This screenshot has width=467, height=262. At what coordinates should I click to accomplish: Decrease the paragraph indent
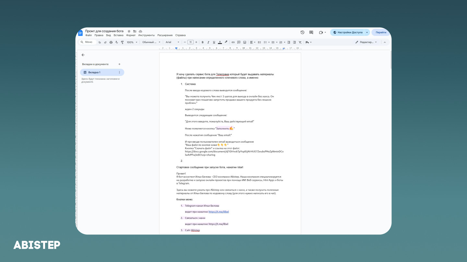tap(289, 42)
